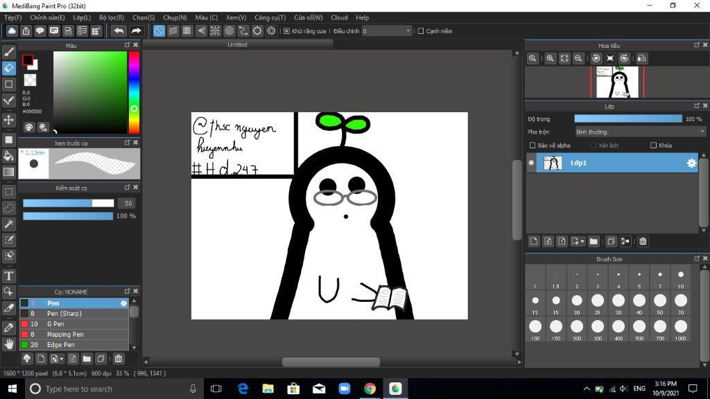Screen dimensions: 710x399
Task: Select the Mapping Pen brush
Action: point(74,335)
